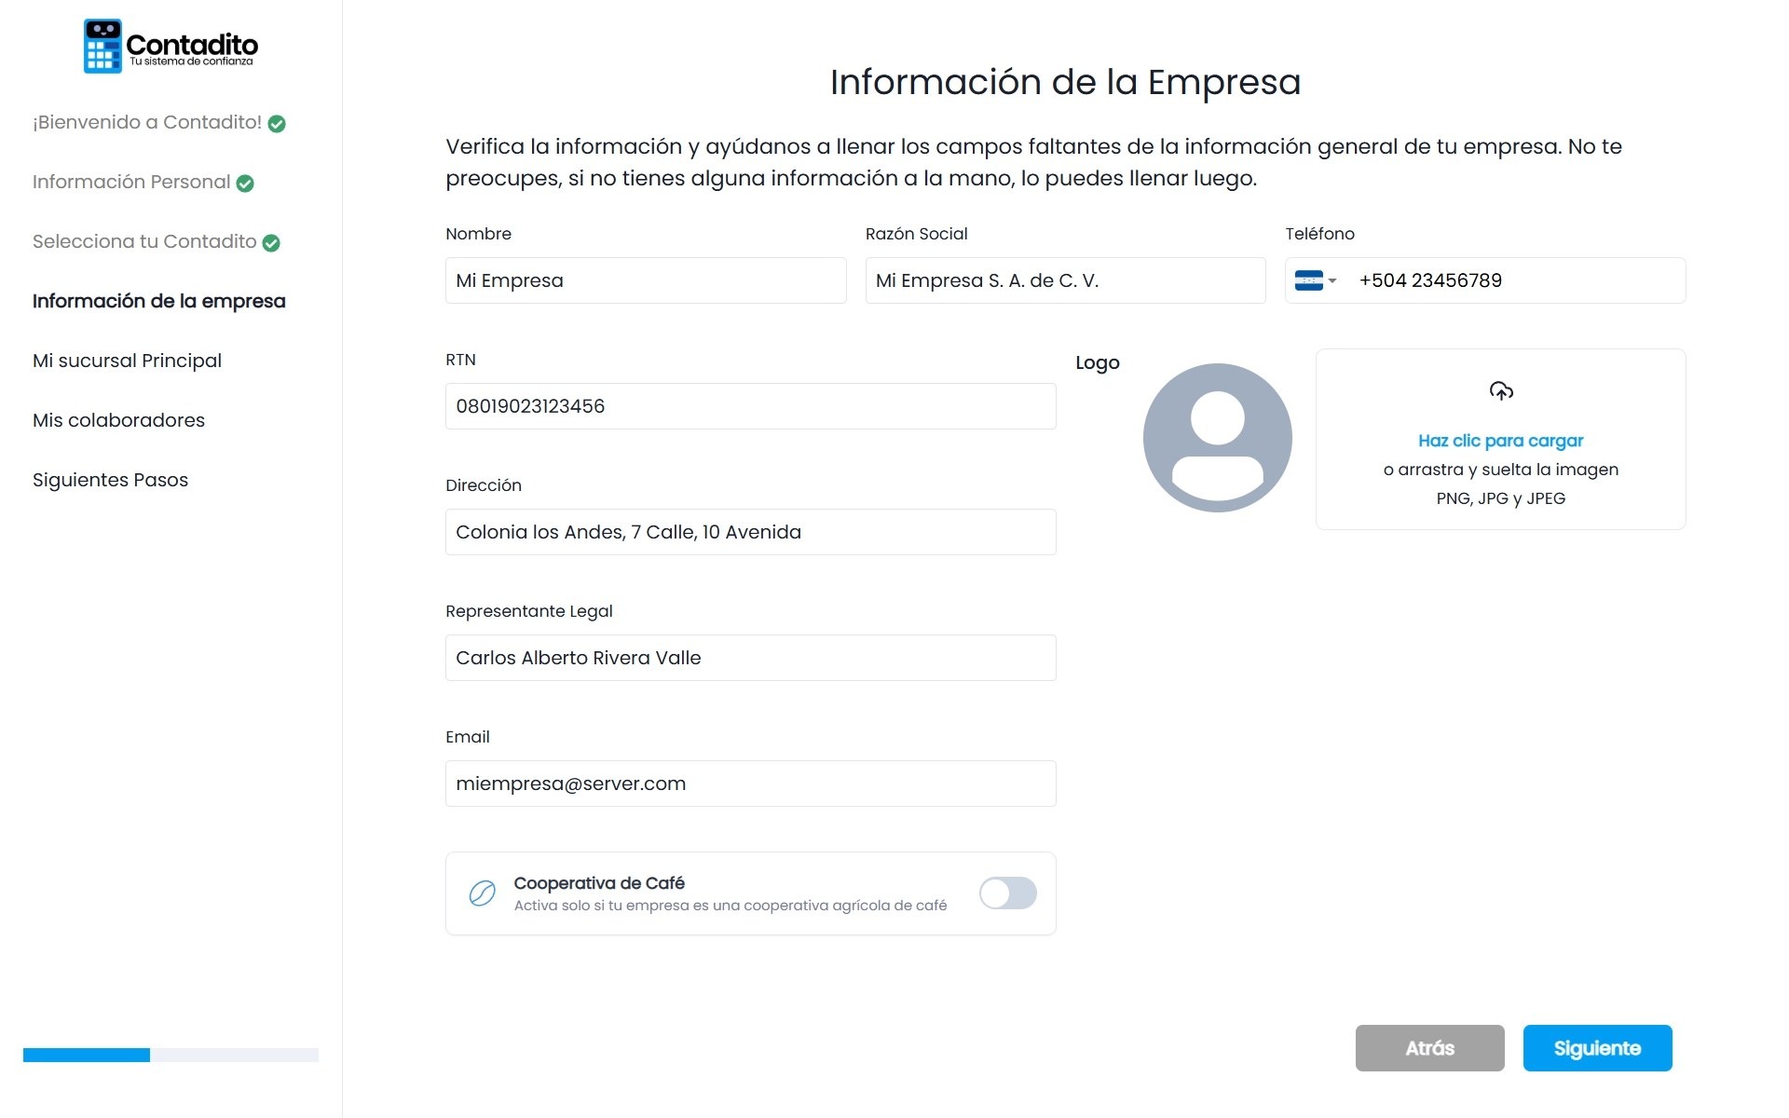The image size is (1789, 1118).
Task: Open Siguientes Pasos step
Action: pos(110,480)
